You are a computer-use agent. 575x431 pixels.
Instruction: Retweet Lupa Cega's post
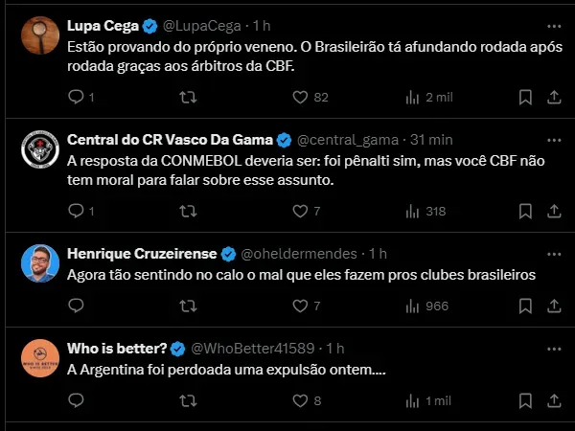point(189,97)
